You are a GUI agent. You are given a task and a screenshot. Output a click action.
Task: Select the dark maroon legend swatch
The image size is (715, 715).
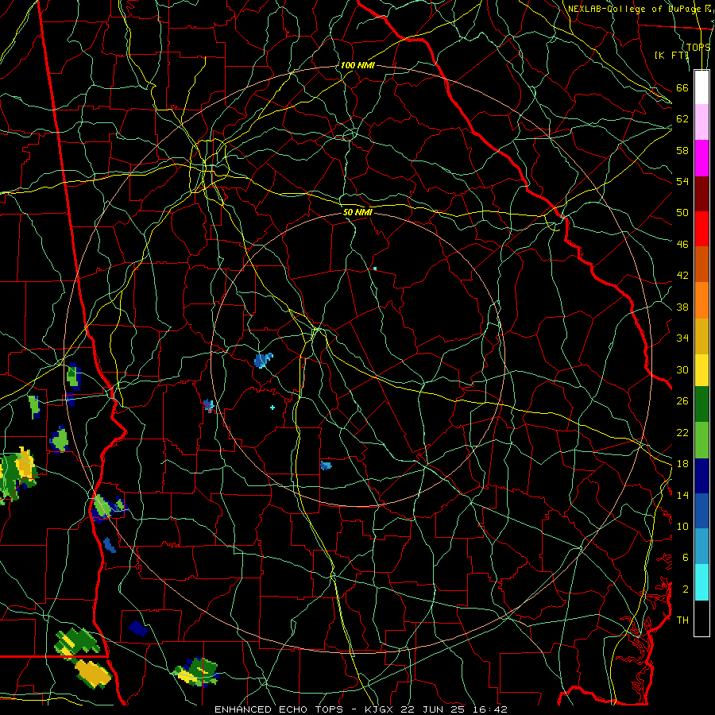[701, 193]
